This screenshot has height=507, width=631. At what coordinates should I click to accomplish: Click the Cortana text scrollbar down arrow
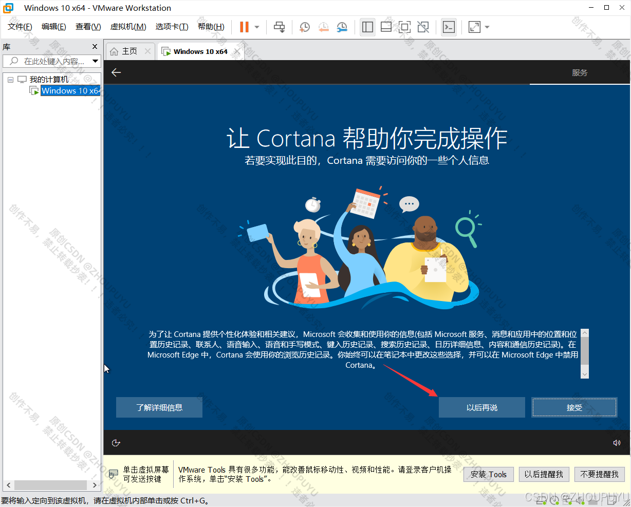pos(584,374)
